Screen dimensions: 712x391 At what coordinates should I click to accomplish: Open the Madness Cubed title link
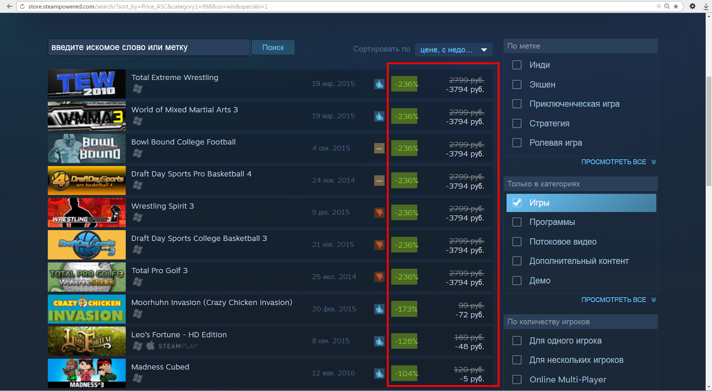coord(160,367)
